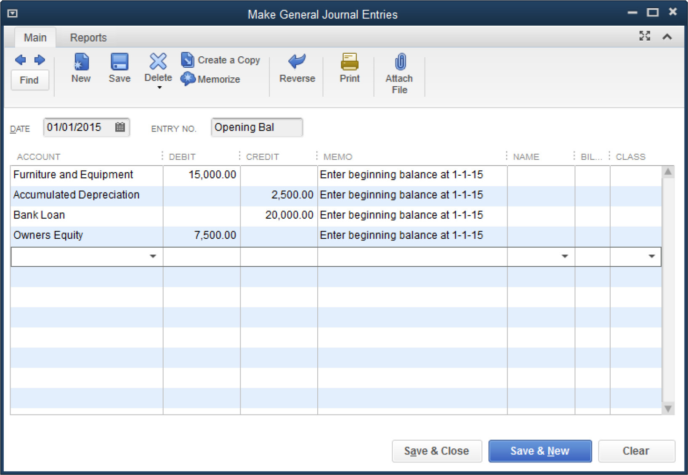This screenshot has height=475, width=688.
Task: Click the MEMO column header
Action: pos(338,157)
